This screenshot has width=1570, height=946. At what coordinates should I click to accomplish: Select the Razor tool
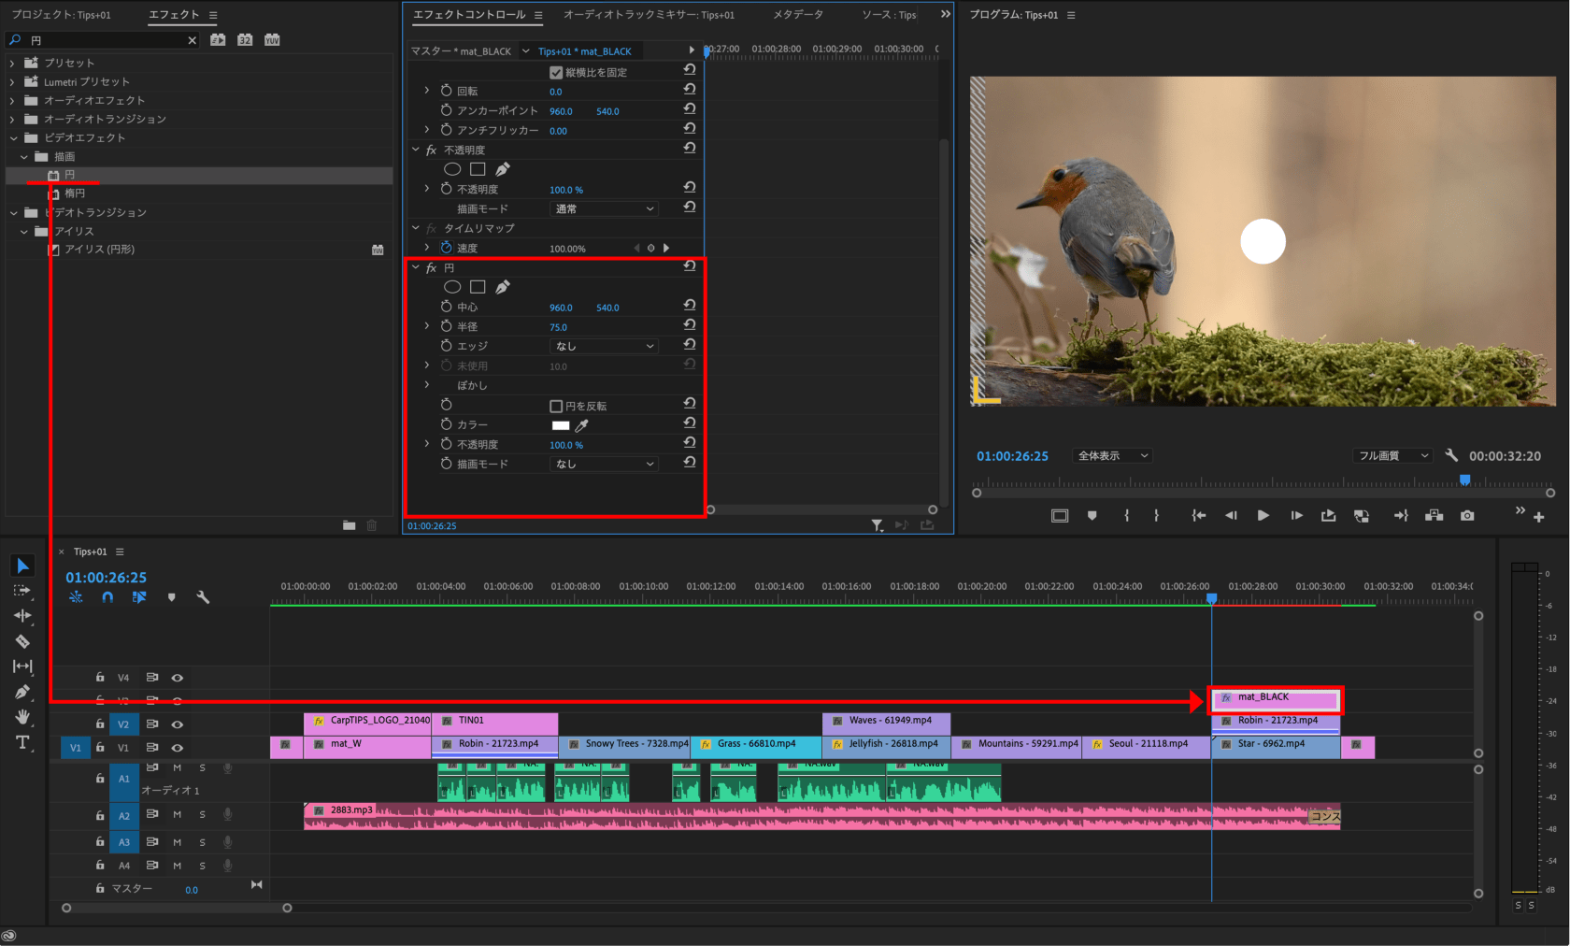coord(22,641)
